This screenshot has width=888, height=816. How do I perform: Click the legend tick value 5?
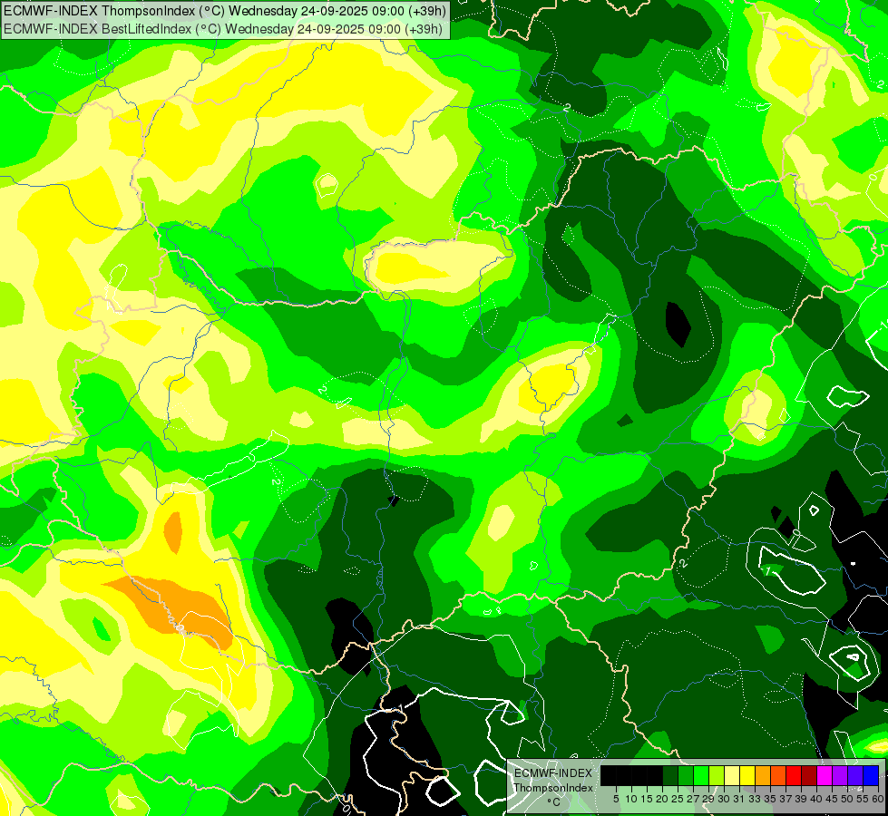[x=616, y=799]
